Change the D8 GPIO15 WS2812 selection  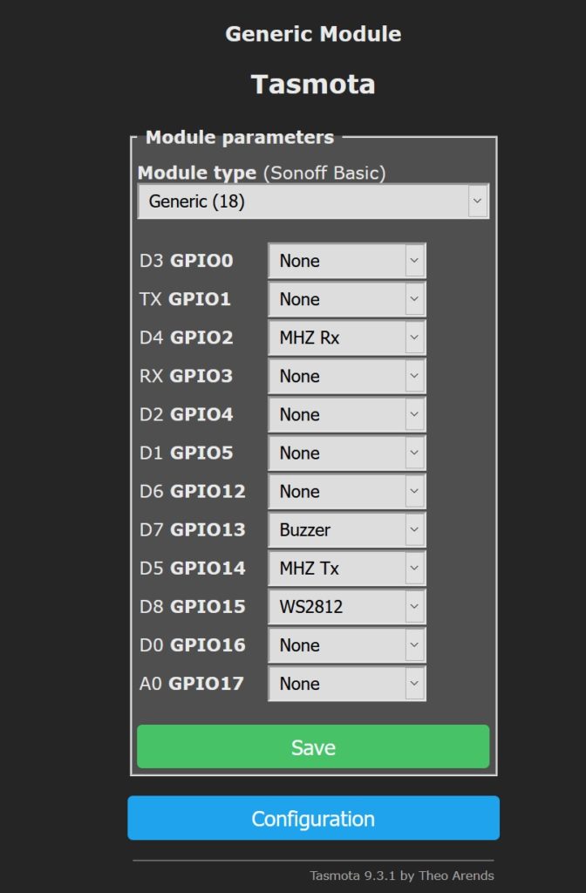point(346,606)
